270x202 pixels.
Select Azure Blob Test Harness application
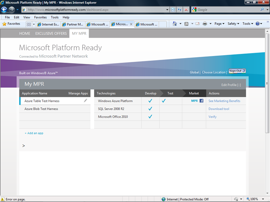point(41,109)
